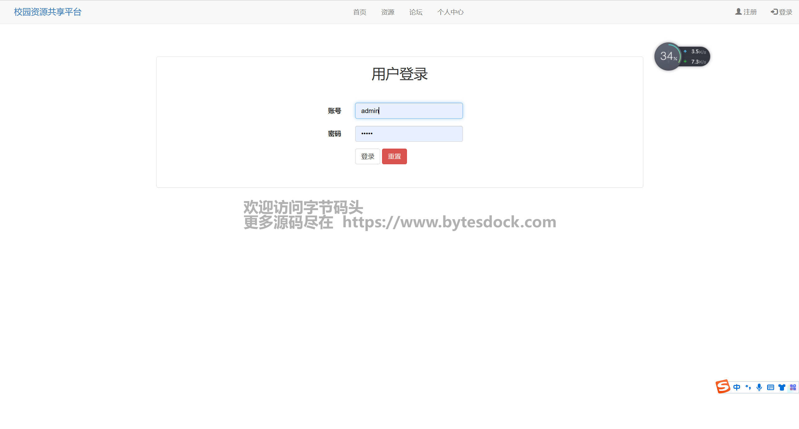Open the IME soft keyboard icon
Viewport: 799px width, 429px height.
click(770, 387)
